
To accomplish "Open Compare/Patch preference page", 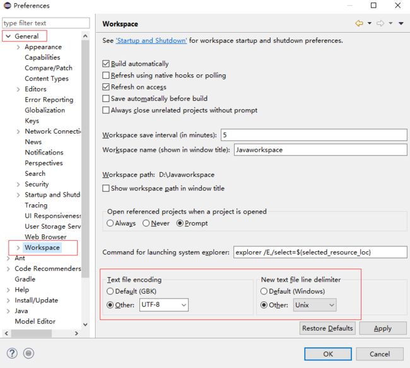I will (49, 68).
